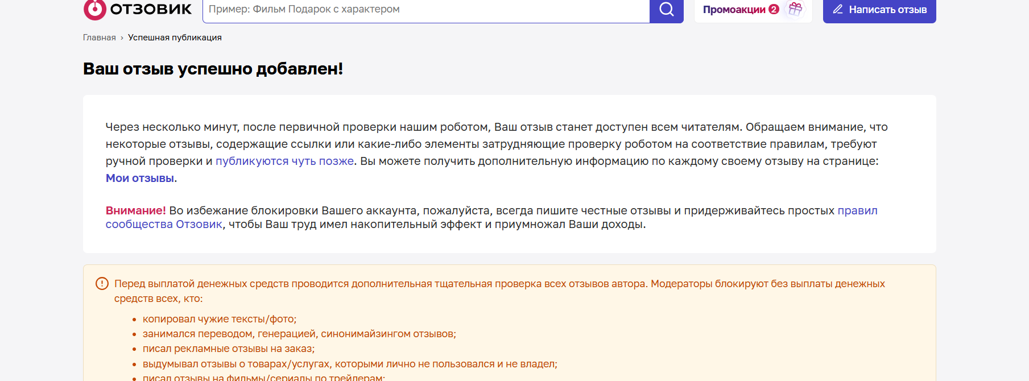Click the magnifier search button

667,10
